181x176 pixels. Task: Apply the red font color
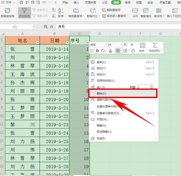tap(110, 51)
